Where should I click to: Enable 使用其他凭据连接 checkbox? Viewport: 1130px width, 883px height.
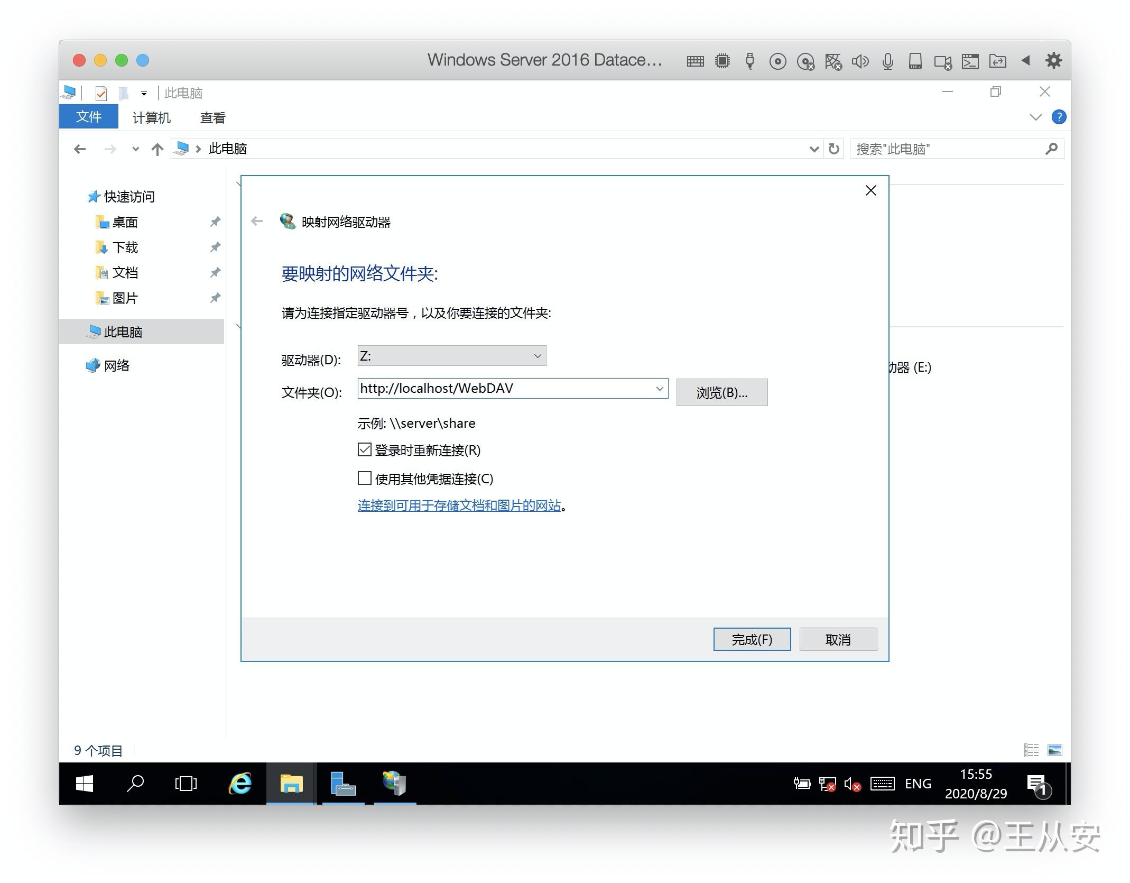pyautogui.click(x=364, y=478)
